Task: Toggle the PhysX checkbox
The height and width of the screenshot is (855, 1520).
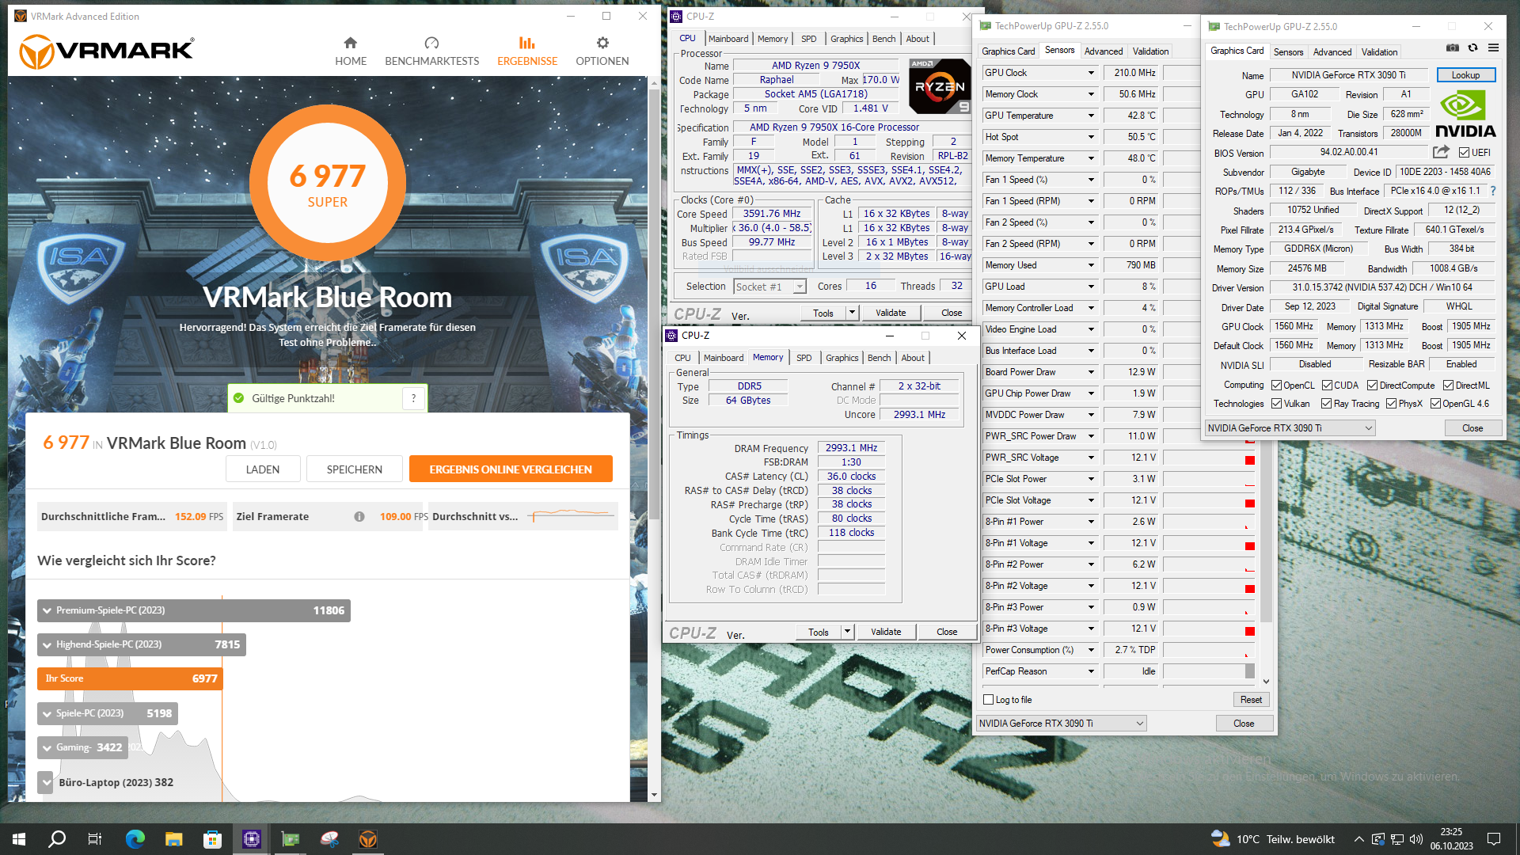Action: (x=1391, y=404)
